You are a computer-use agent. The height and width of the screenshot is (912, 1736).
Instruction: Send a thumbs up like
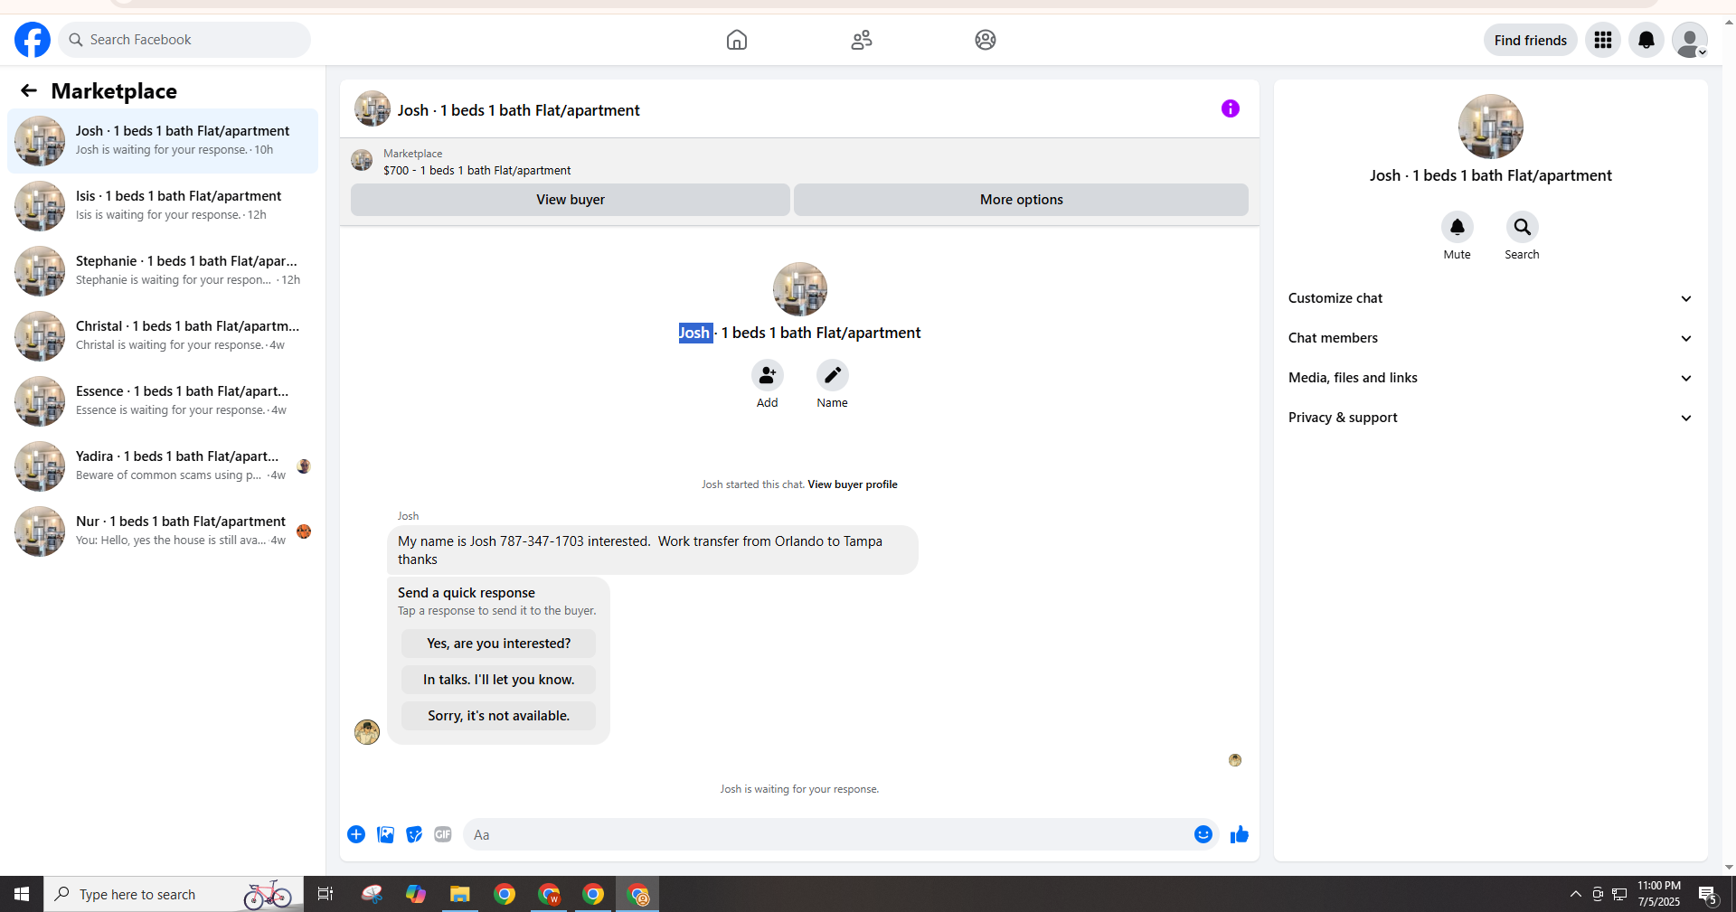coord(1240,834)
